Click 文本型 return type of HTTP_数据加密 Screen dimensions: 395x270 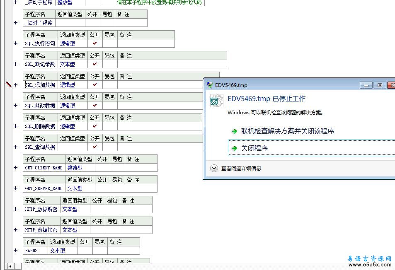click(70, 229)
